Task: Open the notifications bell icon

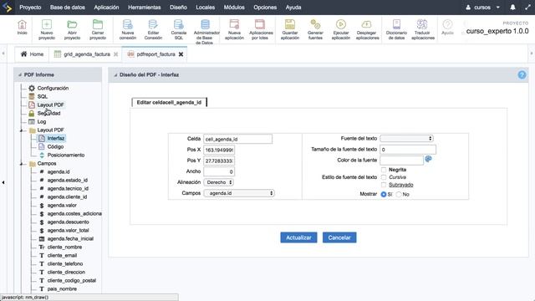Action: click(512, 8)
